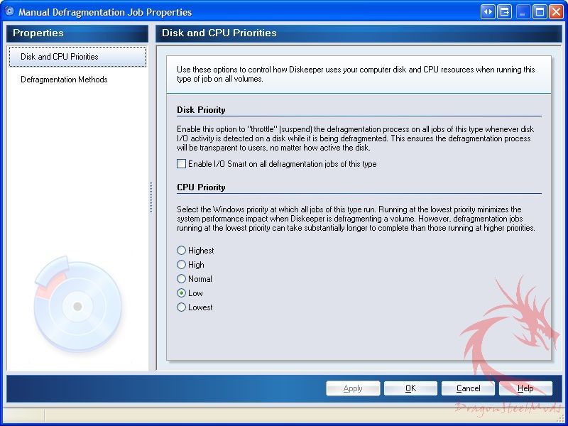Click the left-right arrows title bar icon
The height and width of the screenshot is (426, 568).
coord(488,12)
